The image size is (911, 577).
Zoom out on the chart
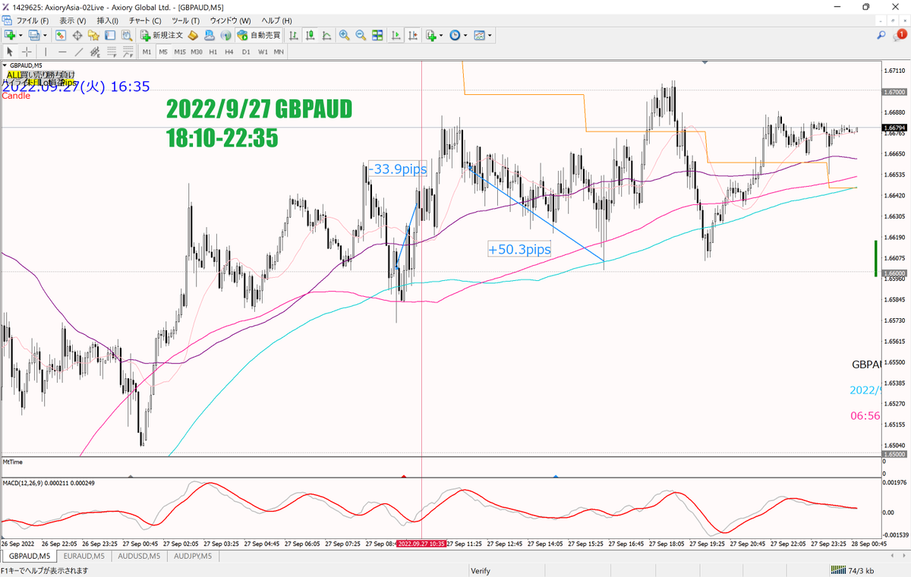[361, 35]
